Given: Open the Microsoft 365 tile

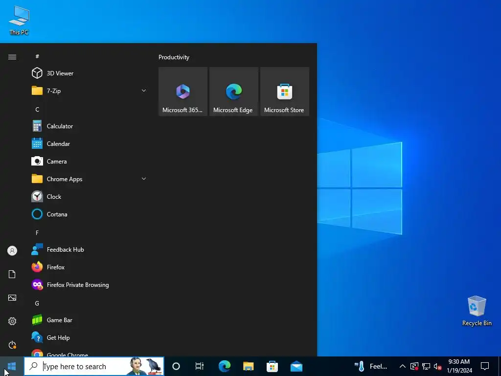Looking at the screenshot, I should click(x=183, y=92).
